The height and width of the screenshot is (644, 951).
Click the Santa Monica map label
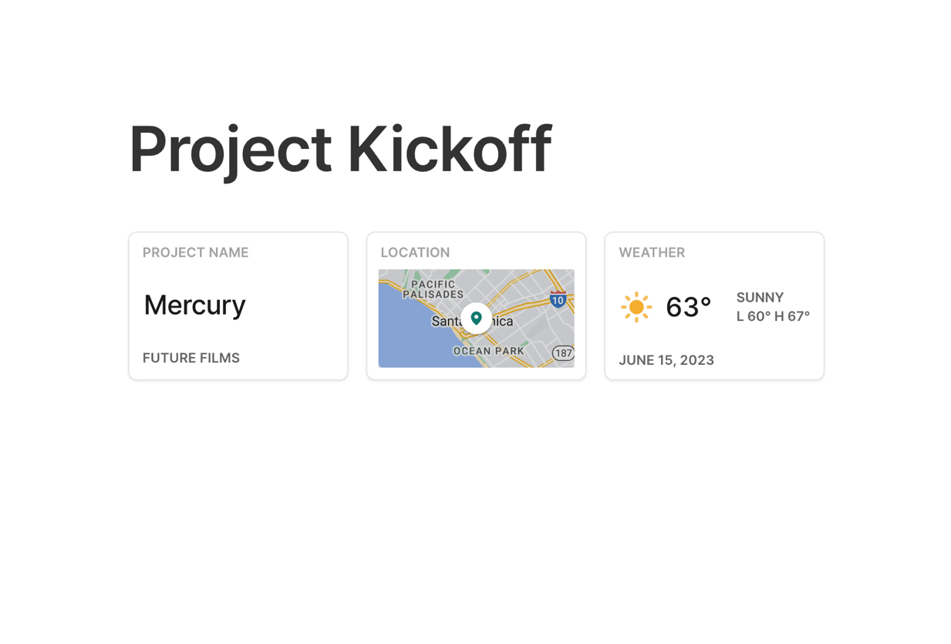(447, 321)
